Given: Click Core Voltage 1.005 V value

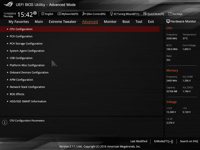Looking at the screenshot, I should click(186, 49).
